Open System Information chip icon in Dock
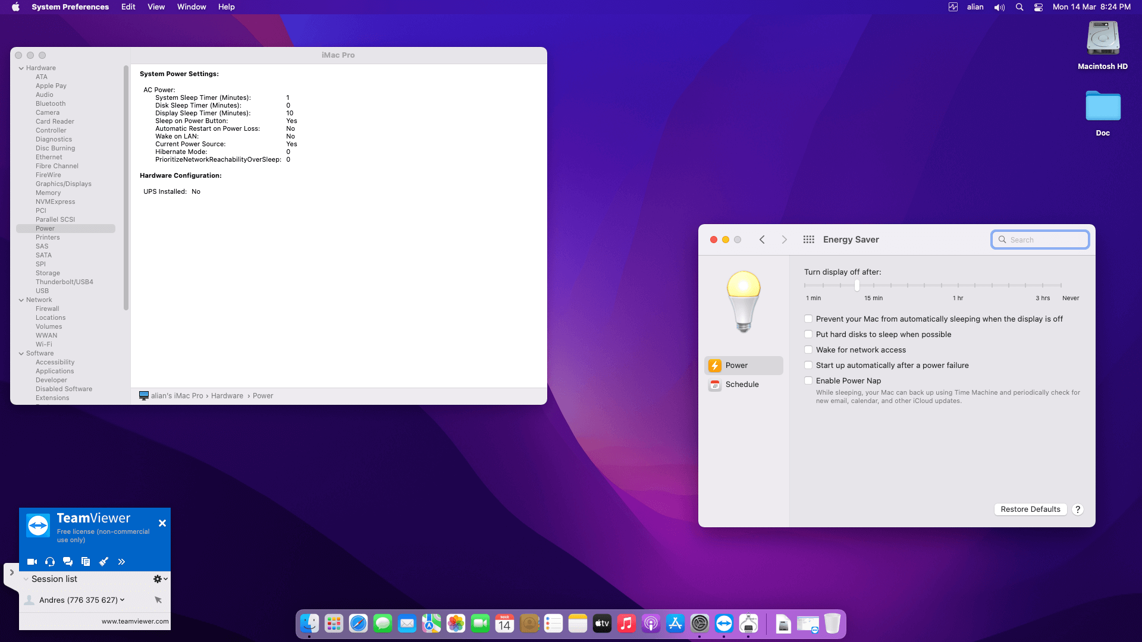Screen dimensions: 1142x642 point(748,624)
